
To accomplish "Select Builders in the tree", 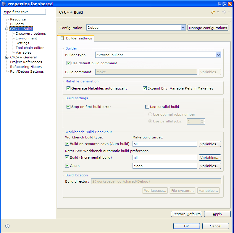I will coord(17,24).
